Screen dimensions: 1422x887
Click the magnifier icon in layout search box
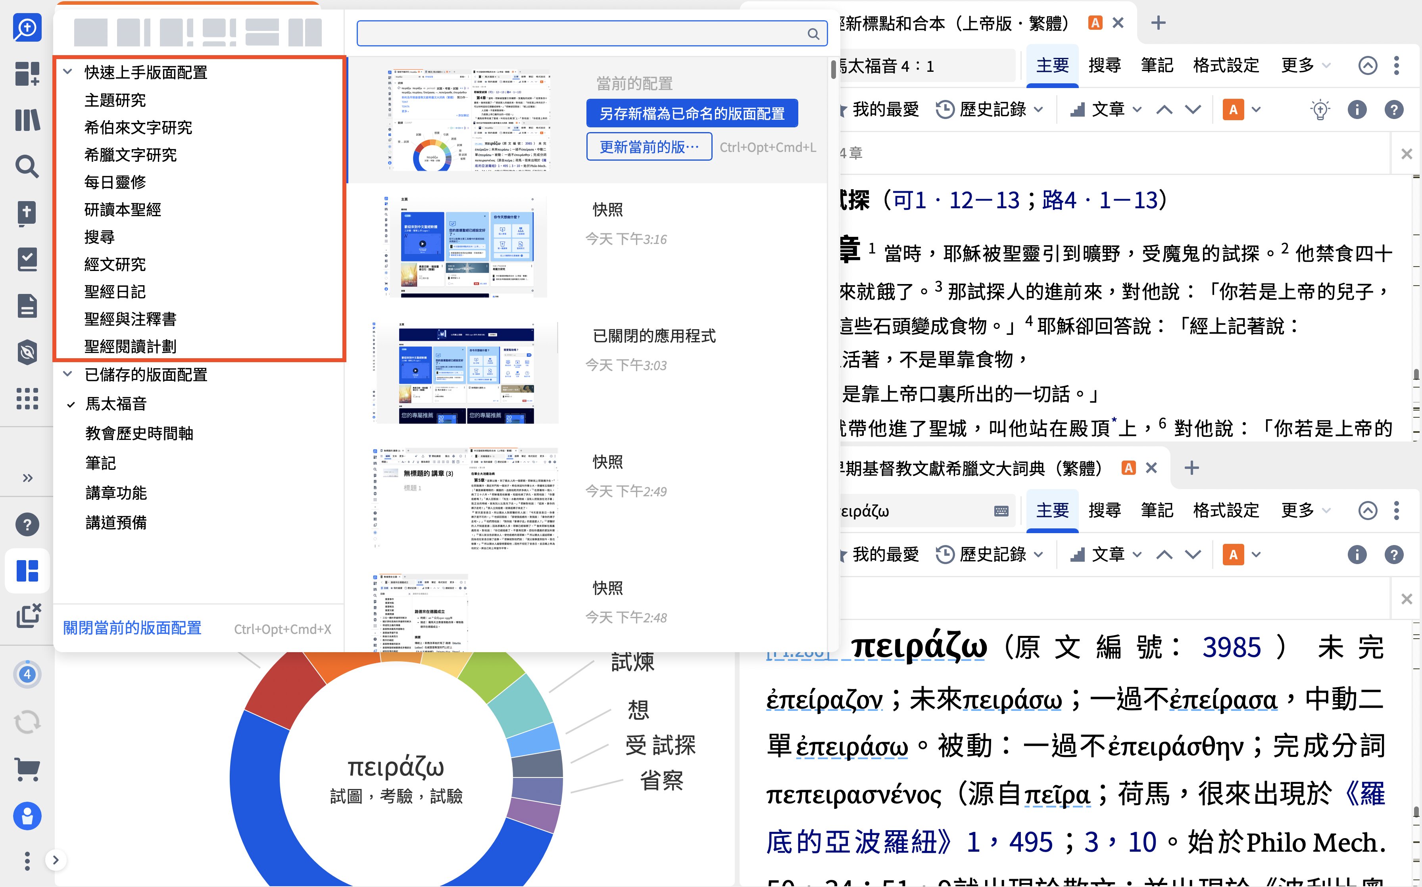point(813,34)
